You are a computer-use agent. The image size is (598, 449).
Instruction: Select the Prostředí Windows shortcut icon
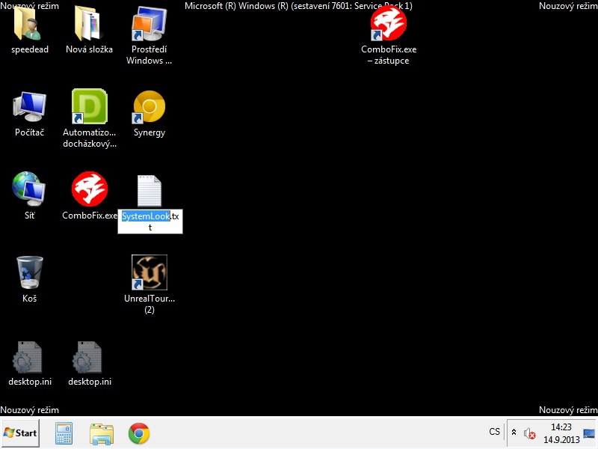(149, 24)
